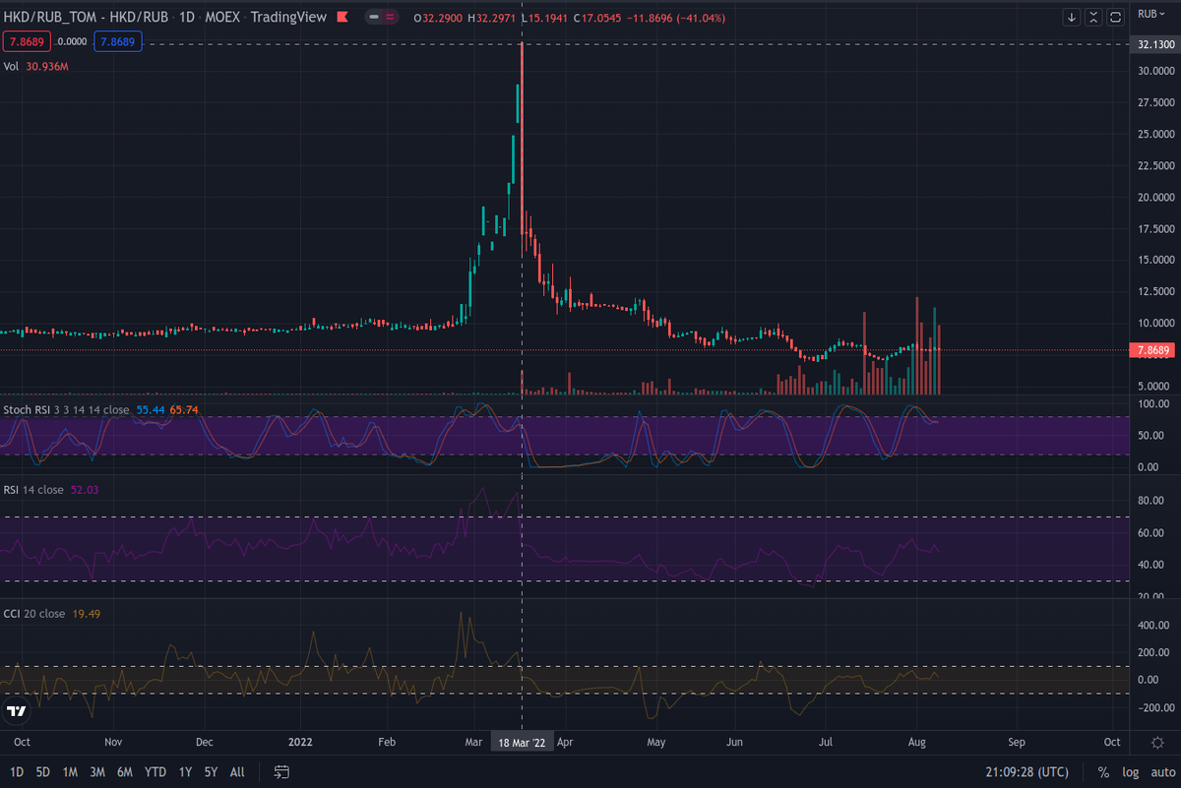Toggle the indicator values pill switch

pos(381,18)
